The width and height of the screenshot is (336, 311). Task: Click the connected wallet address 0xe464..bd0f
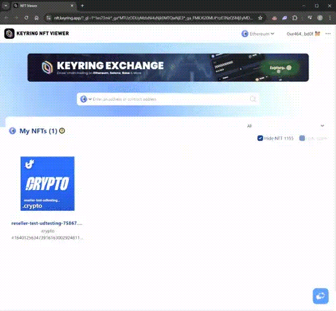(x=300, y=34)
